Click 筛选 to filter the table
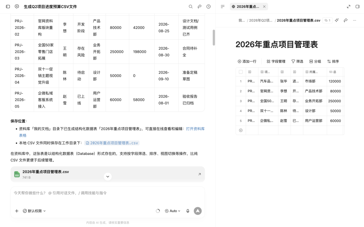 (297, 61)
